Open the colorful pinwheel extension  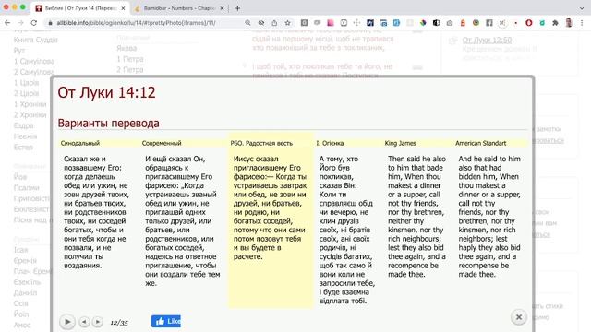[423, 23]
